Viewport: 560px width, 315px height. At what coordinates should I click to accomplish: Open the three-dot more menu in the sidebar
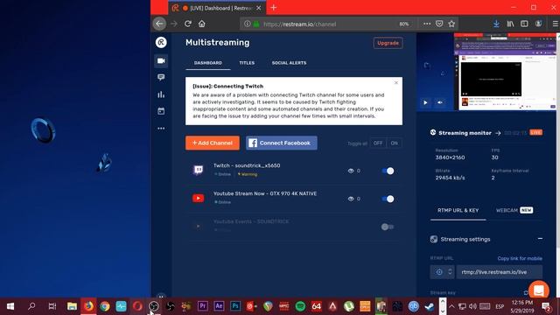coord(161,129)
